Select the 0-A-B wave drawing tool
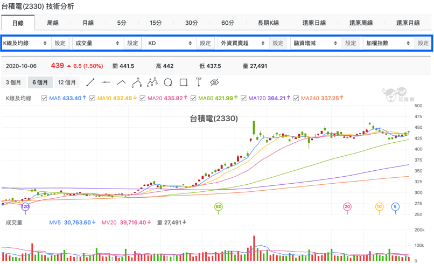Viewport: 434px width, 264px height. click(x=137, y=82)
